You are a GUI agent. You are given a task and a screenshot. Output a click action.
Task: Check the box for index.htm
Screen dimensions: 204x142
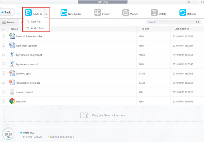coord(4,101)
